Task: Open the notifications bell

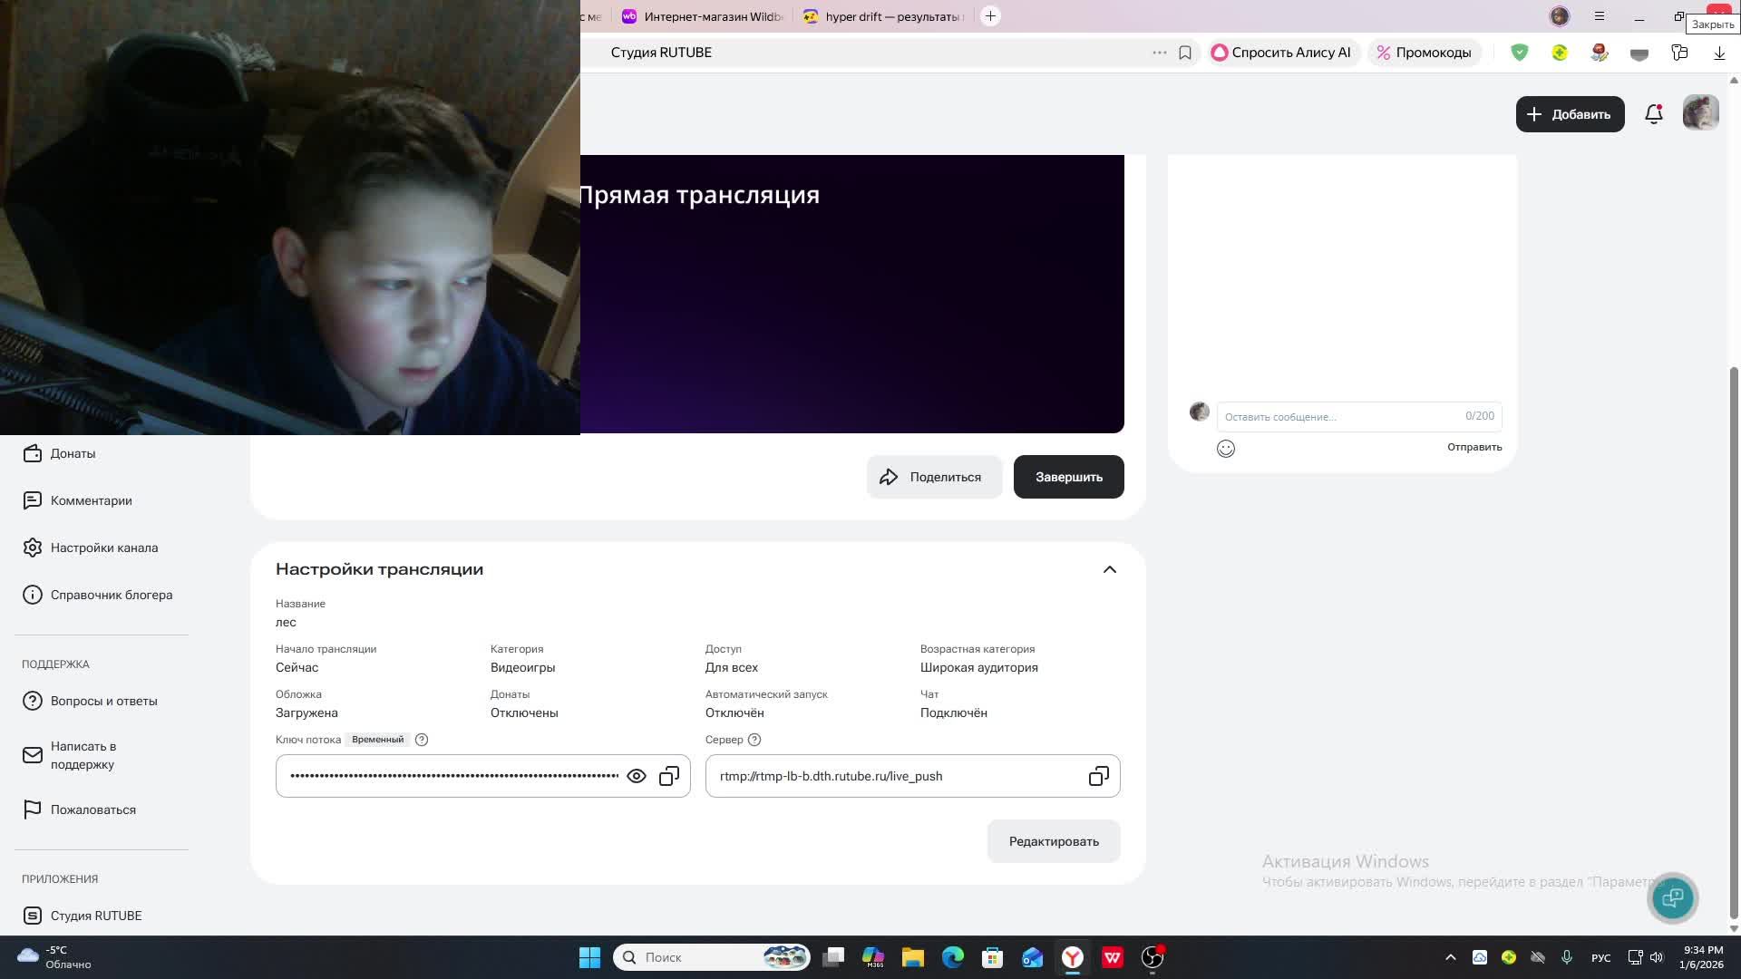Action: click(1653, 114)
